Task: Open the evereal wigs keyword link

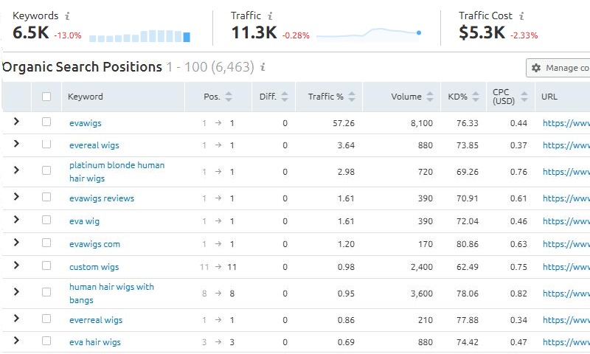Action: tap(94, 145)
